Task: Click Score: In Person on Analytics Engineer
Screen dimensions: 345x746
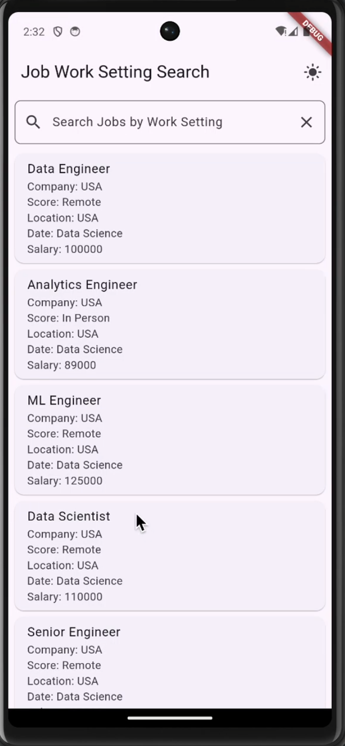Action: tap(69, 318)
